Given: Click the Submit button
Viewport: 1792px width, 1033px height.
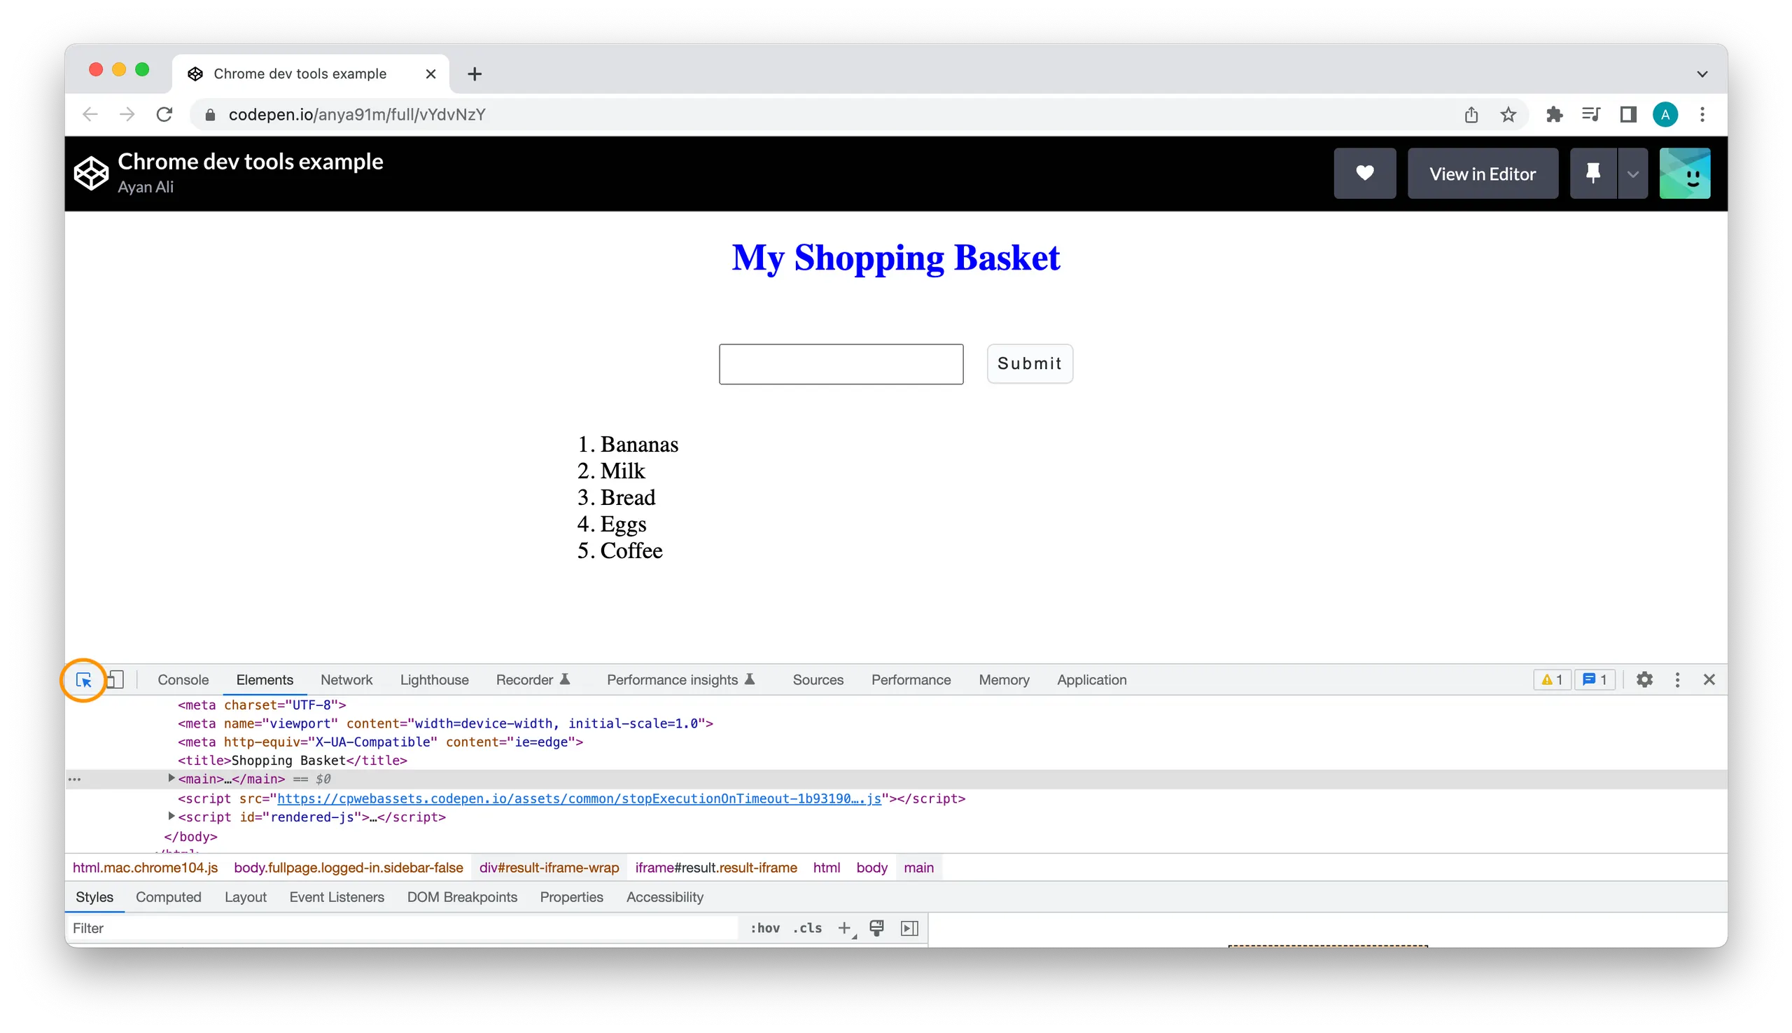Looking at the screenshot, I should [x=1029, y=363].
